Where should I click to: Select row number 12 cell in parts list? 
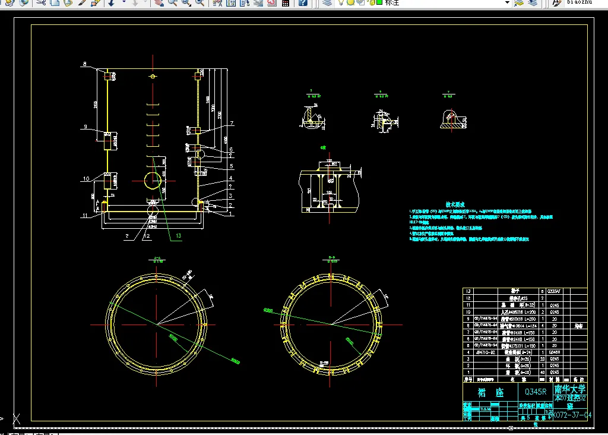pyautogui.click(x=468, y=298)
